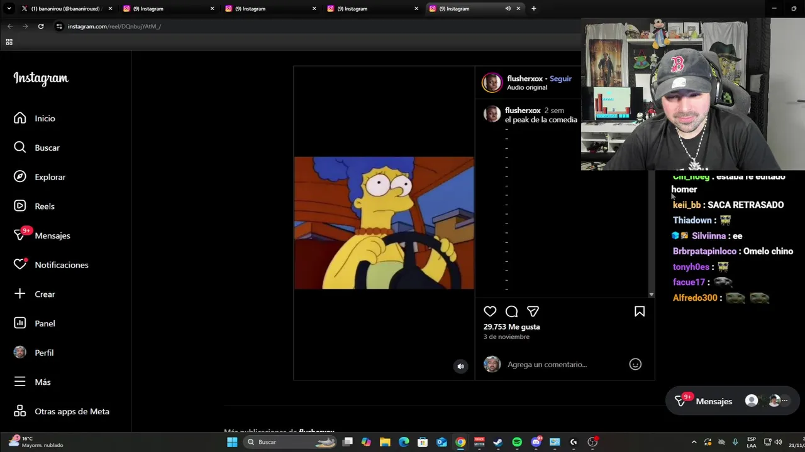Open the Microsoft Store from the taskbar

coord(423,442)
